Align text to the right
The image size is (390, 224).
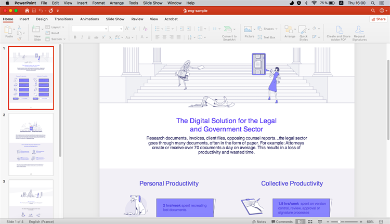172,37
